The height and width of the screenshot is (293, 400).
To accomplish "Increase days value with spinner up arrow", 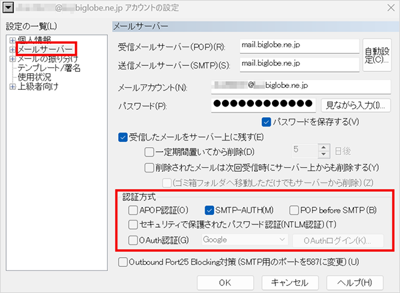I will coord(324,148).
